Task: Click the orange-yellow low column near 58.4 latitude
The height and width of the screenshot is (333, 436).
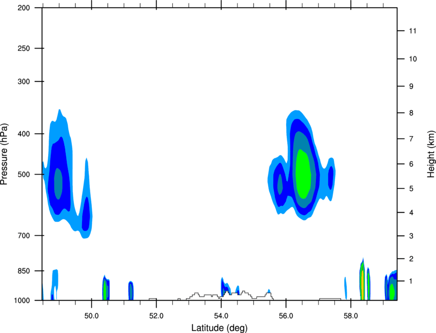Action: pyautogui.click(x=362, y=285)
